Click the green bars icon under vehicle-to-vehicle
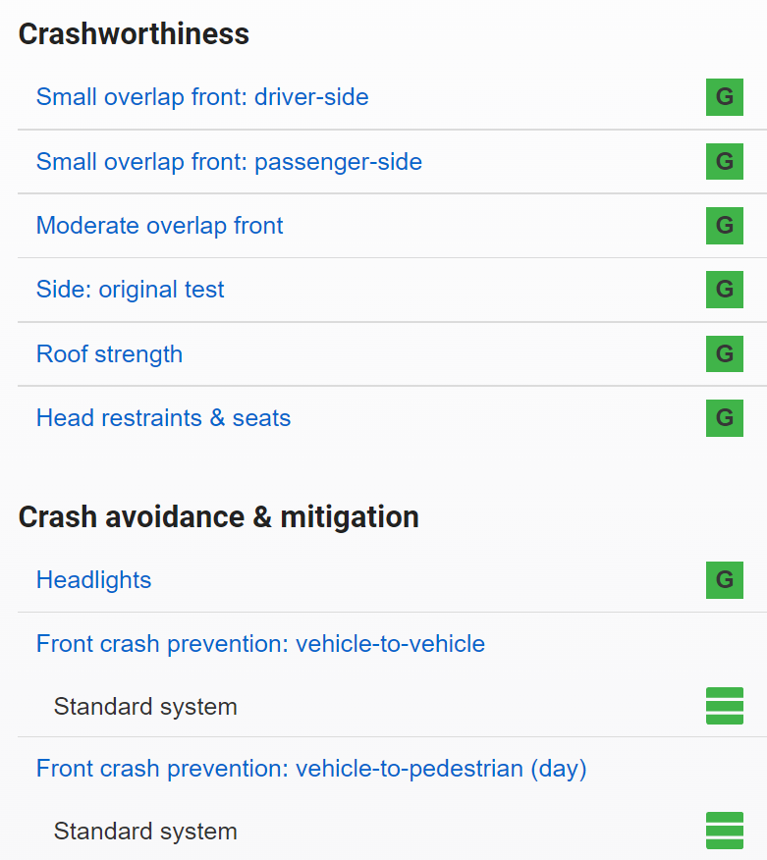The width and height of the screenshot is (767, 860). [725, 706]
